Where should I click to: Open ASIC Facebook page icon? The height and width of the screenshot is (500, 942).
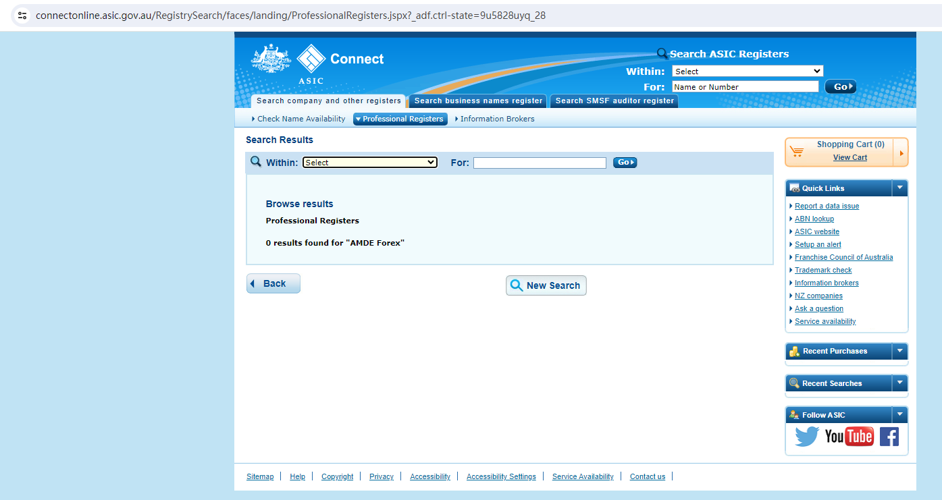(x=889, y=437)
